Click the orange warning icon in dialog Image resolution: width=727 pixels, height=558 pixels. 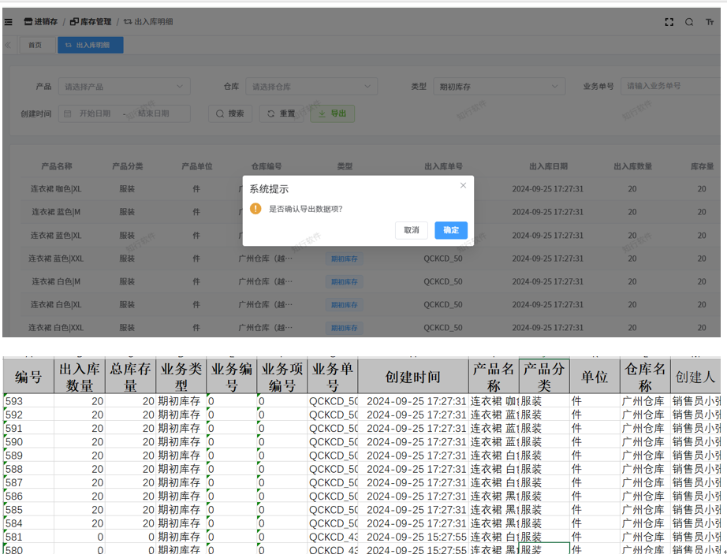255,209
